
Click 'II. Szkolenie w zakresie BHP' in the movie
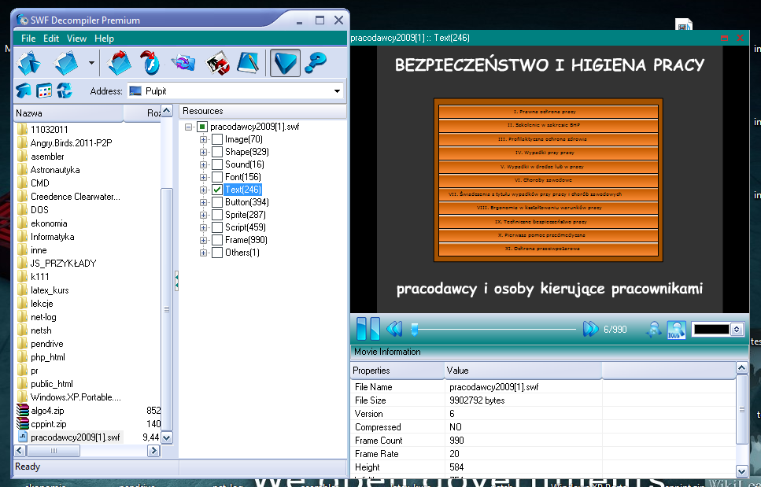549,125
